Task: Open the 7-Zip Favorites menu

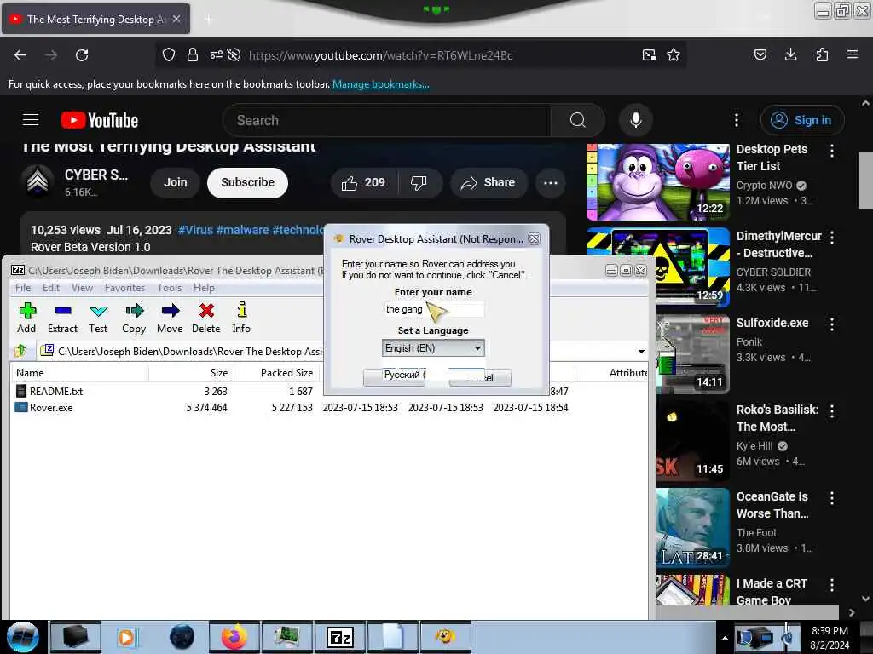Action: [124, 288]
